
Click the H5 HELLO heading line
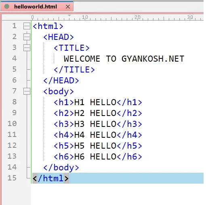click(x=98, y=146)
